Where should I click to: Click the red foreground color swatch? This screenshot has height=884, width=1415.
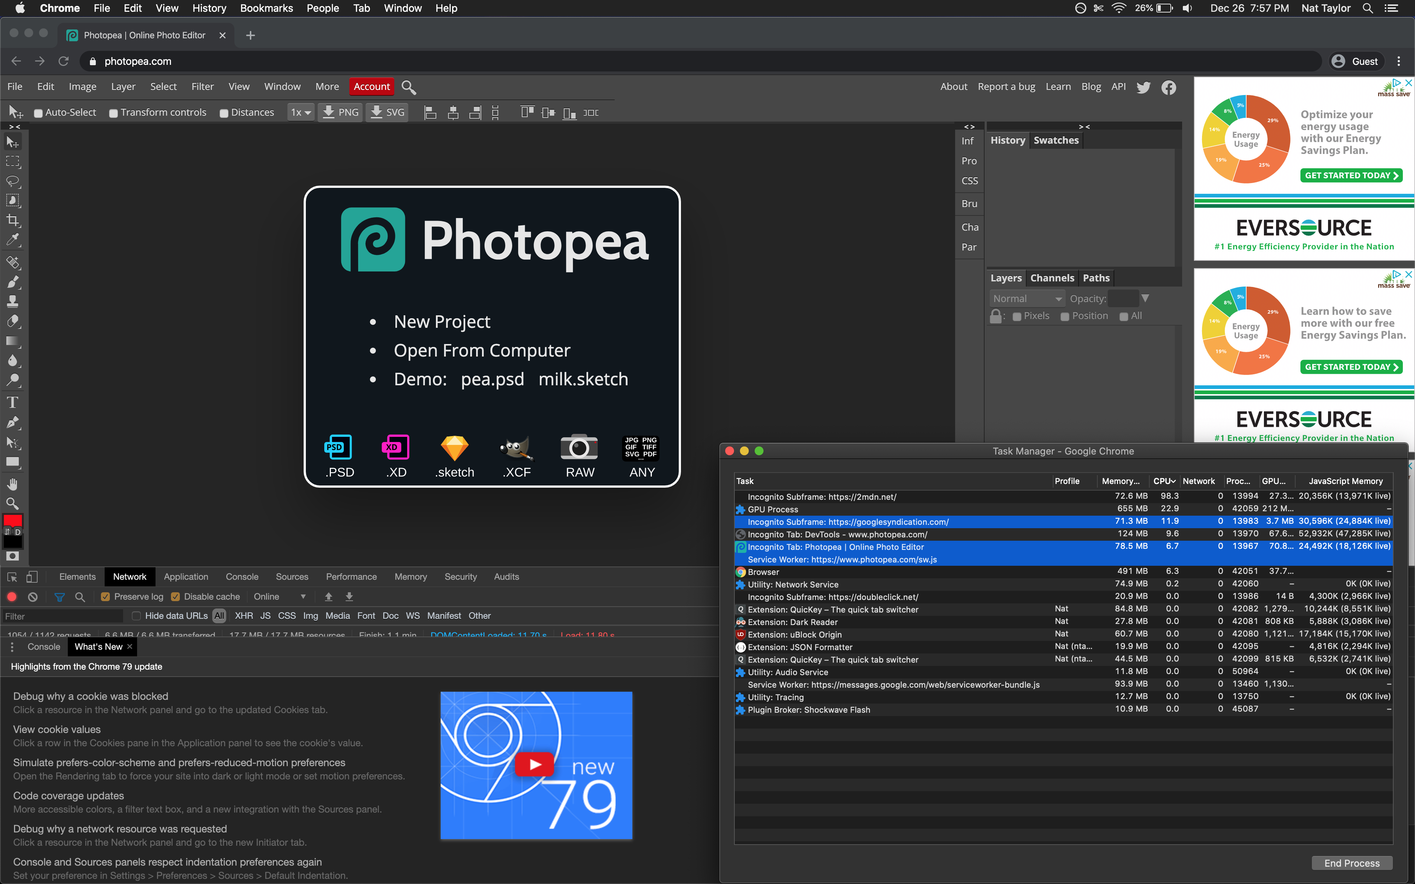tap(13, 520)
